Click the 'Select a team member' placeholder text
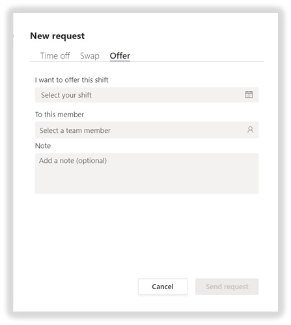 coord(75,130)
